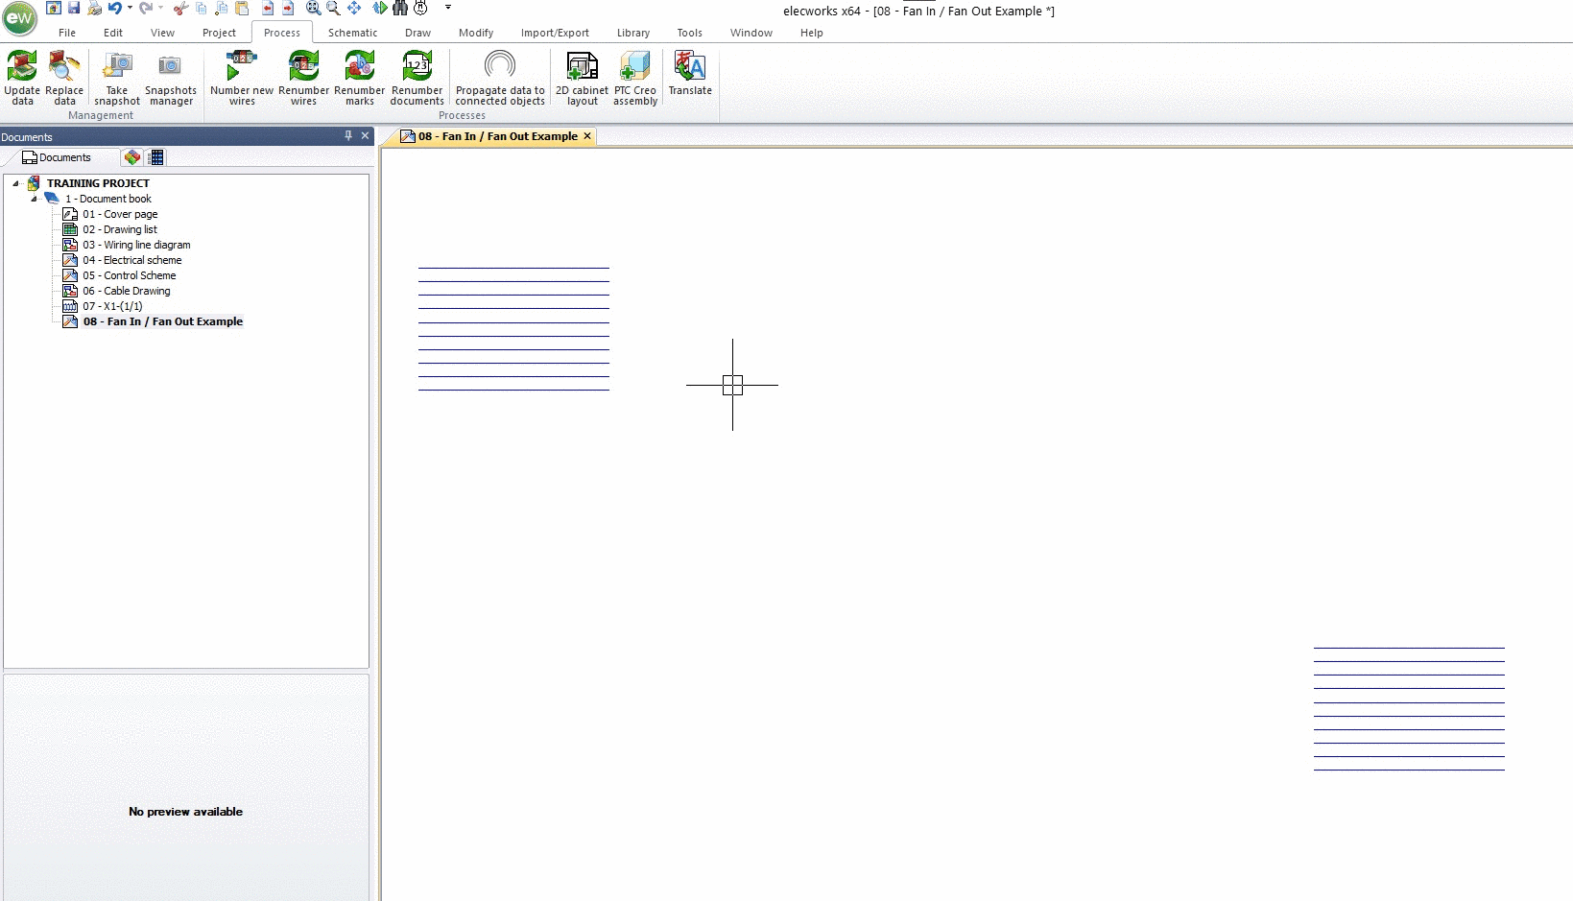The image size is (1573, 901).
Task: Click Renumber documents
Action: click(417, 78)
